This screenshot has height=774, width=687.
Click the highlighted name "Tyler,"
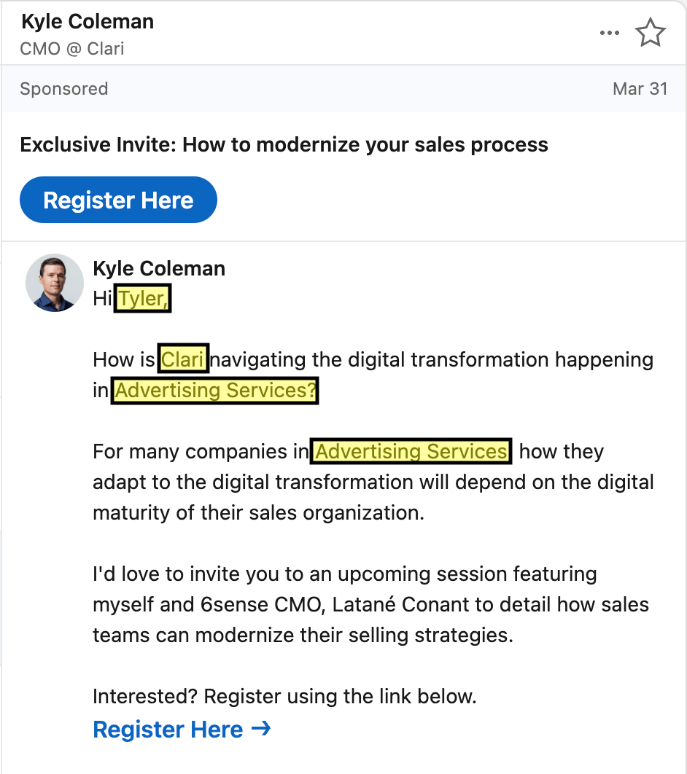(143, 298)
